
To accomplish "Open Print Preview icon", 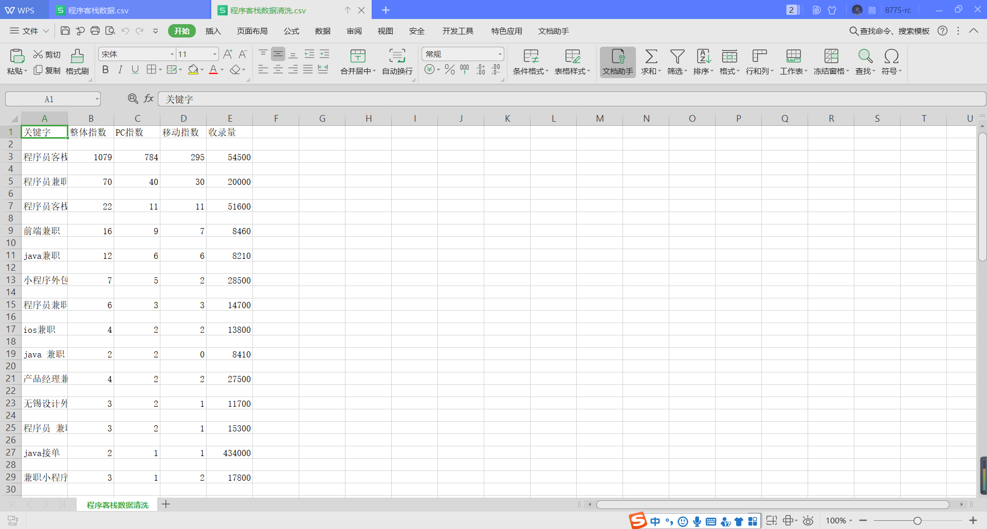I will pyautogui.click(x=110, y=31).
